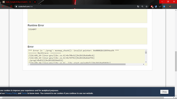Screen dimensions: 177x99
Task: Click the libc.so.6(+0x76f96) backtrace line
Action: 61,58
